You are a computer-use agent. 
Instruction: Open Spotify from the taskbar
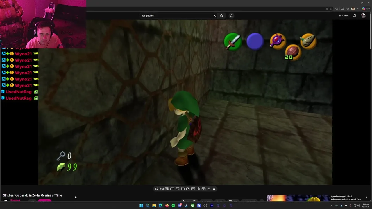pos(173,206)
